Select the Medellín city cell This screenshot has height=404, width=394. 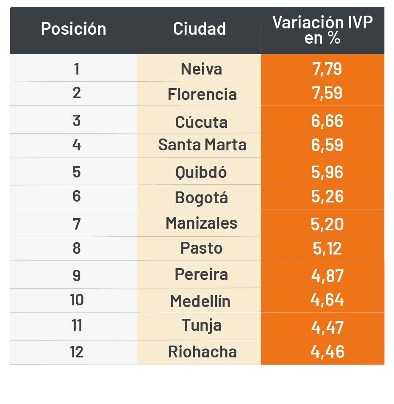click(x=200, y=301)
